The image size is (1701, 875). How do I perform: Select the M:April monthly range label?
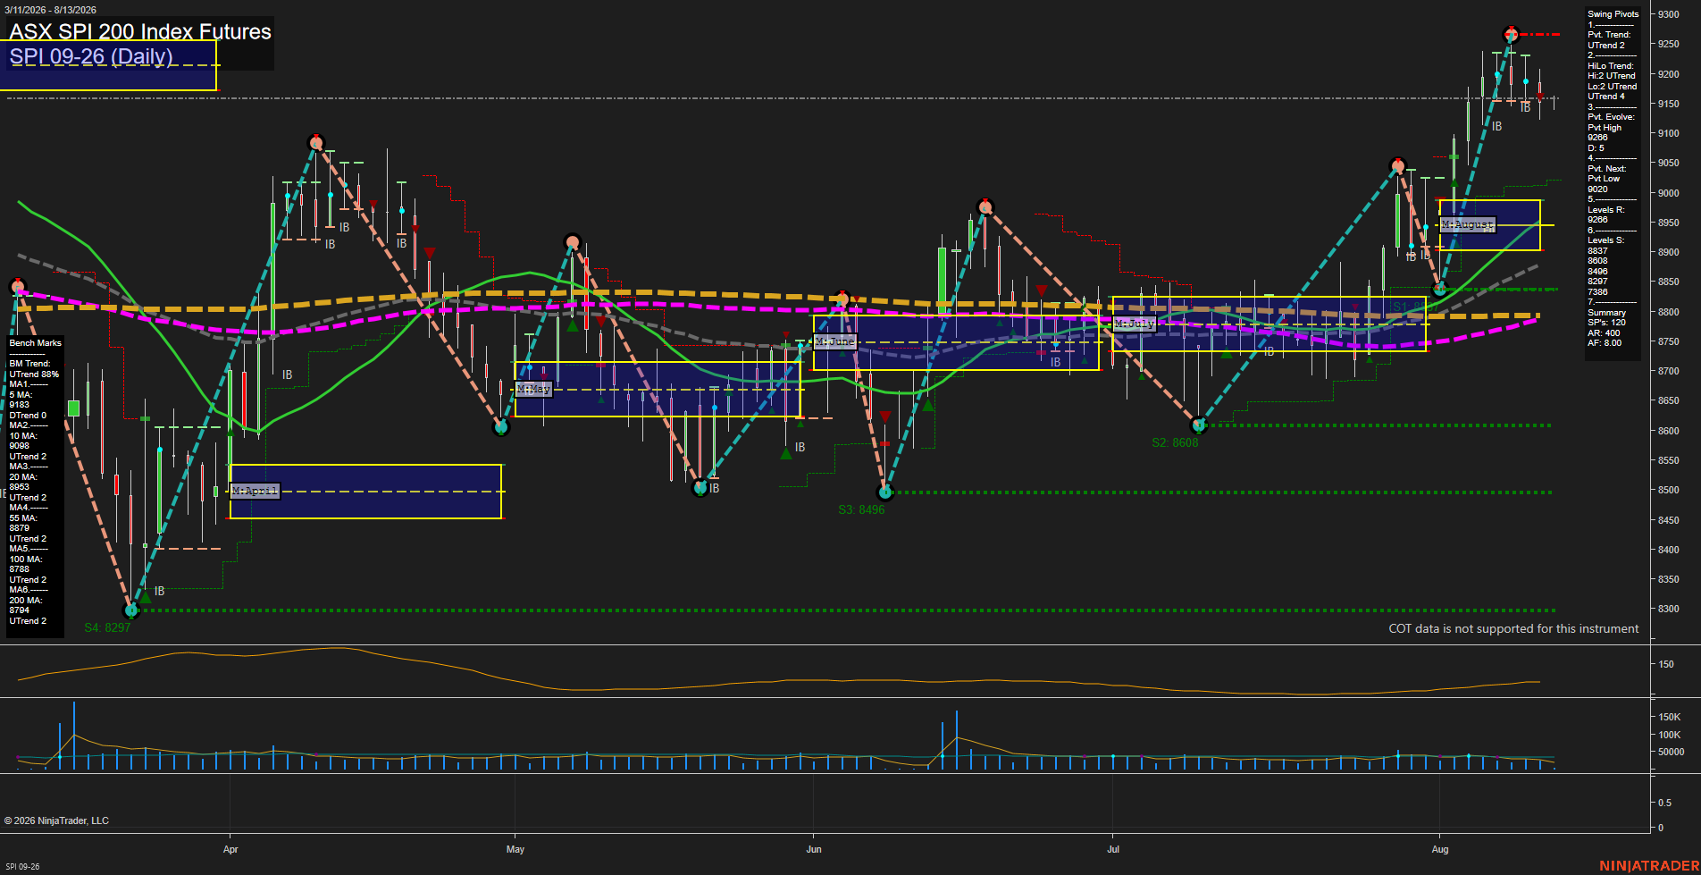click(x=255, y=491)
